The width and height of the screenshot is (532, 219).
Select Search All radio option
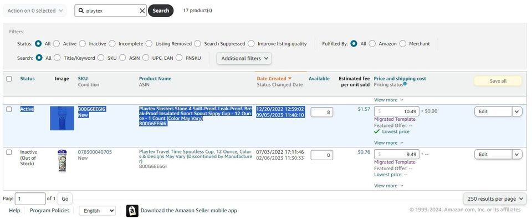tap(39, 58)
